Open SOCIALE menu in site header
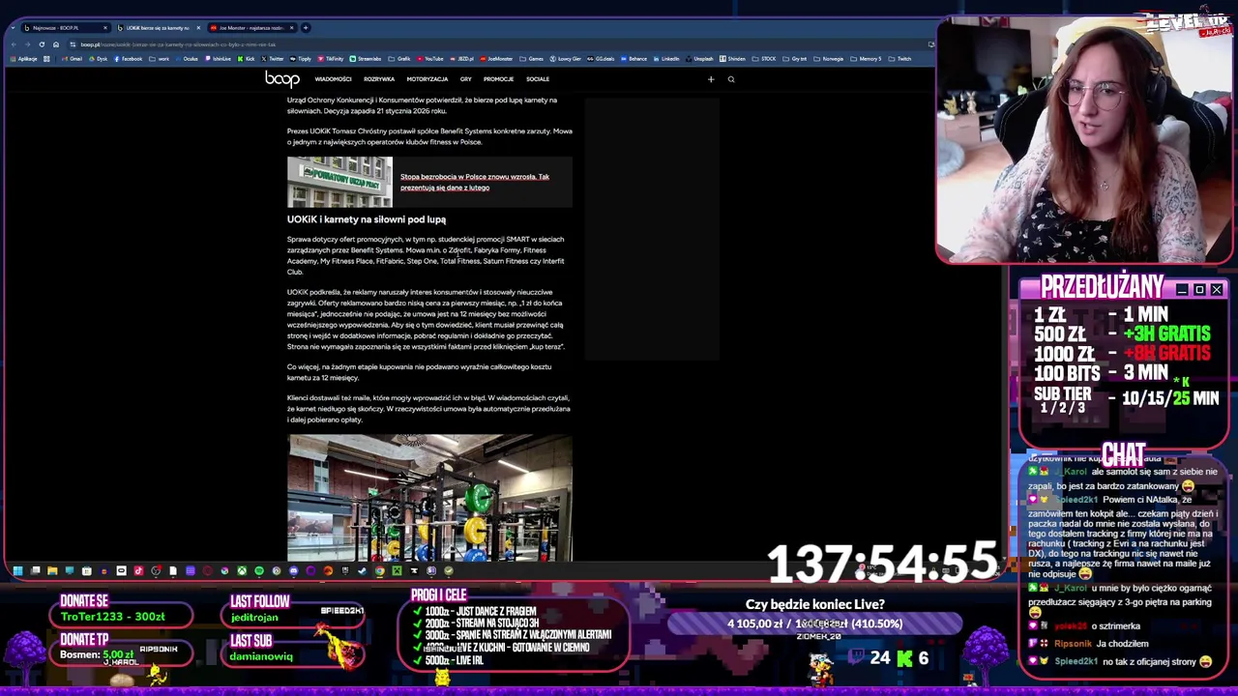The height and width of the screenshot is (696, 1238). [538, 79]
